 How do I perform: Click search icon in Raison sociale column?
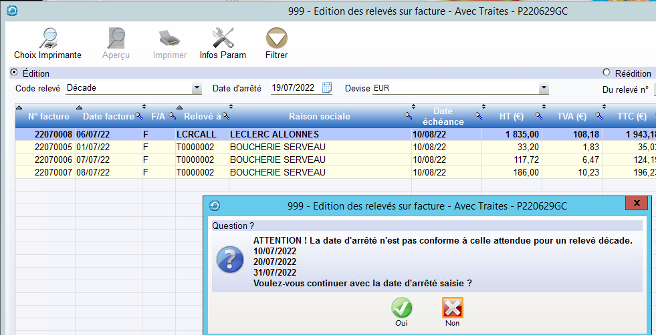coord(409,116)
